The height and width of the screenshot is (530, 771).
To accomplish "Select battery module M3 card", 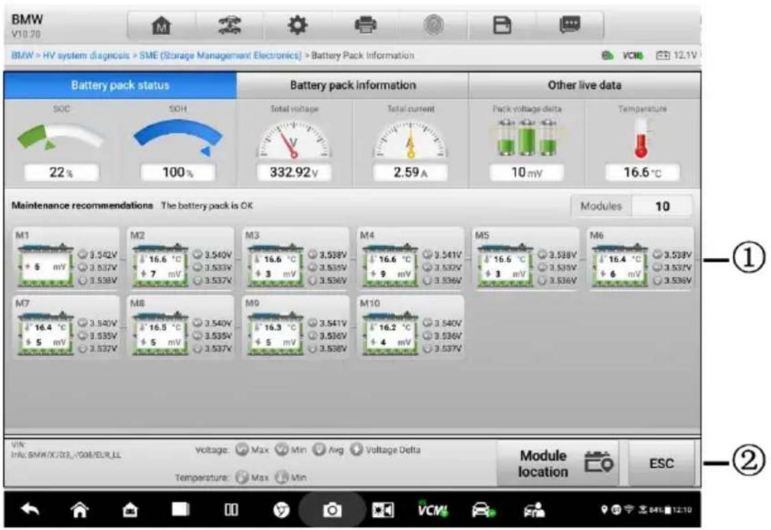I will pos(295,259).
